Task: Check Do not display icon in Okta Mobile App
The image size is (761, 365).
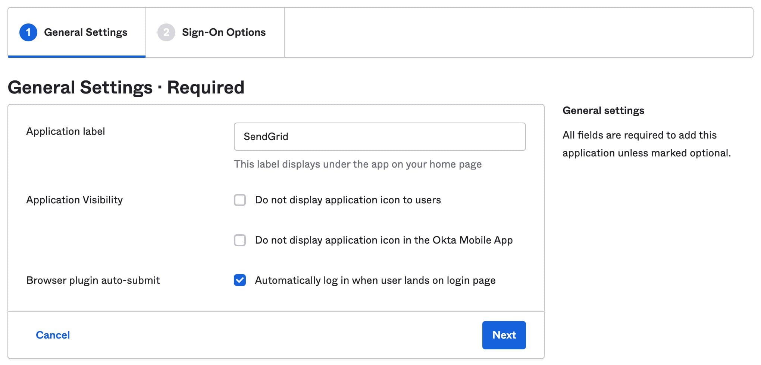Action: 240,240
